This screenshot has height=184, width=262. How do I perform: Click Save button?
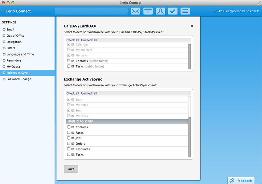pos(71,169)
